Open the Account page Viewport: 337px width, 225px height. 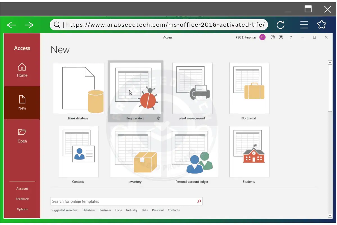(x=22, y=189)
